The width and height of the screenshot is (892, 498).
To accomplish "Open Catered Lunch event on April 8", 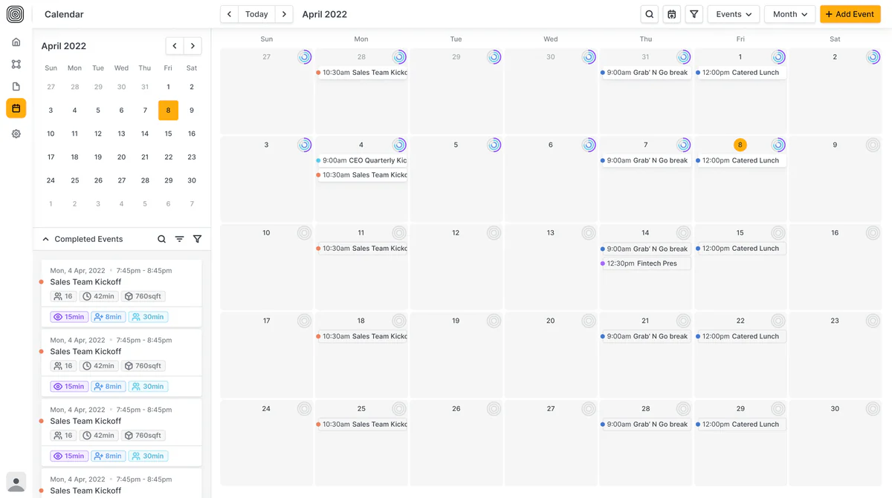I will pyautogui.click(x=740, y=160).
